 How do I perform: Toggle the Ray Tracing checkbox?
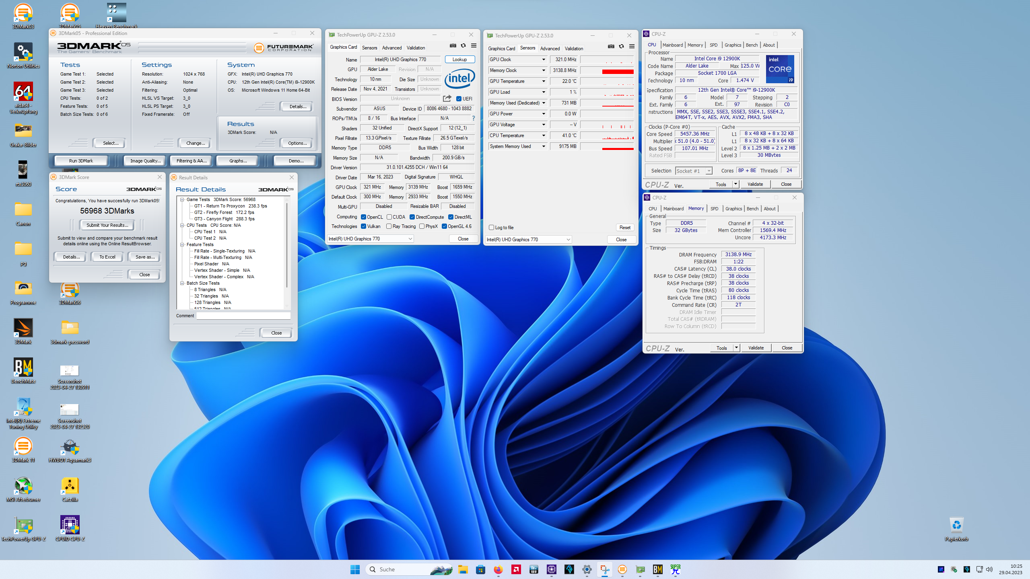tap(389, 226)
